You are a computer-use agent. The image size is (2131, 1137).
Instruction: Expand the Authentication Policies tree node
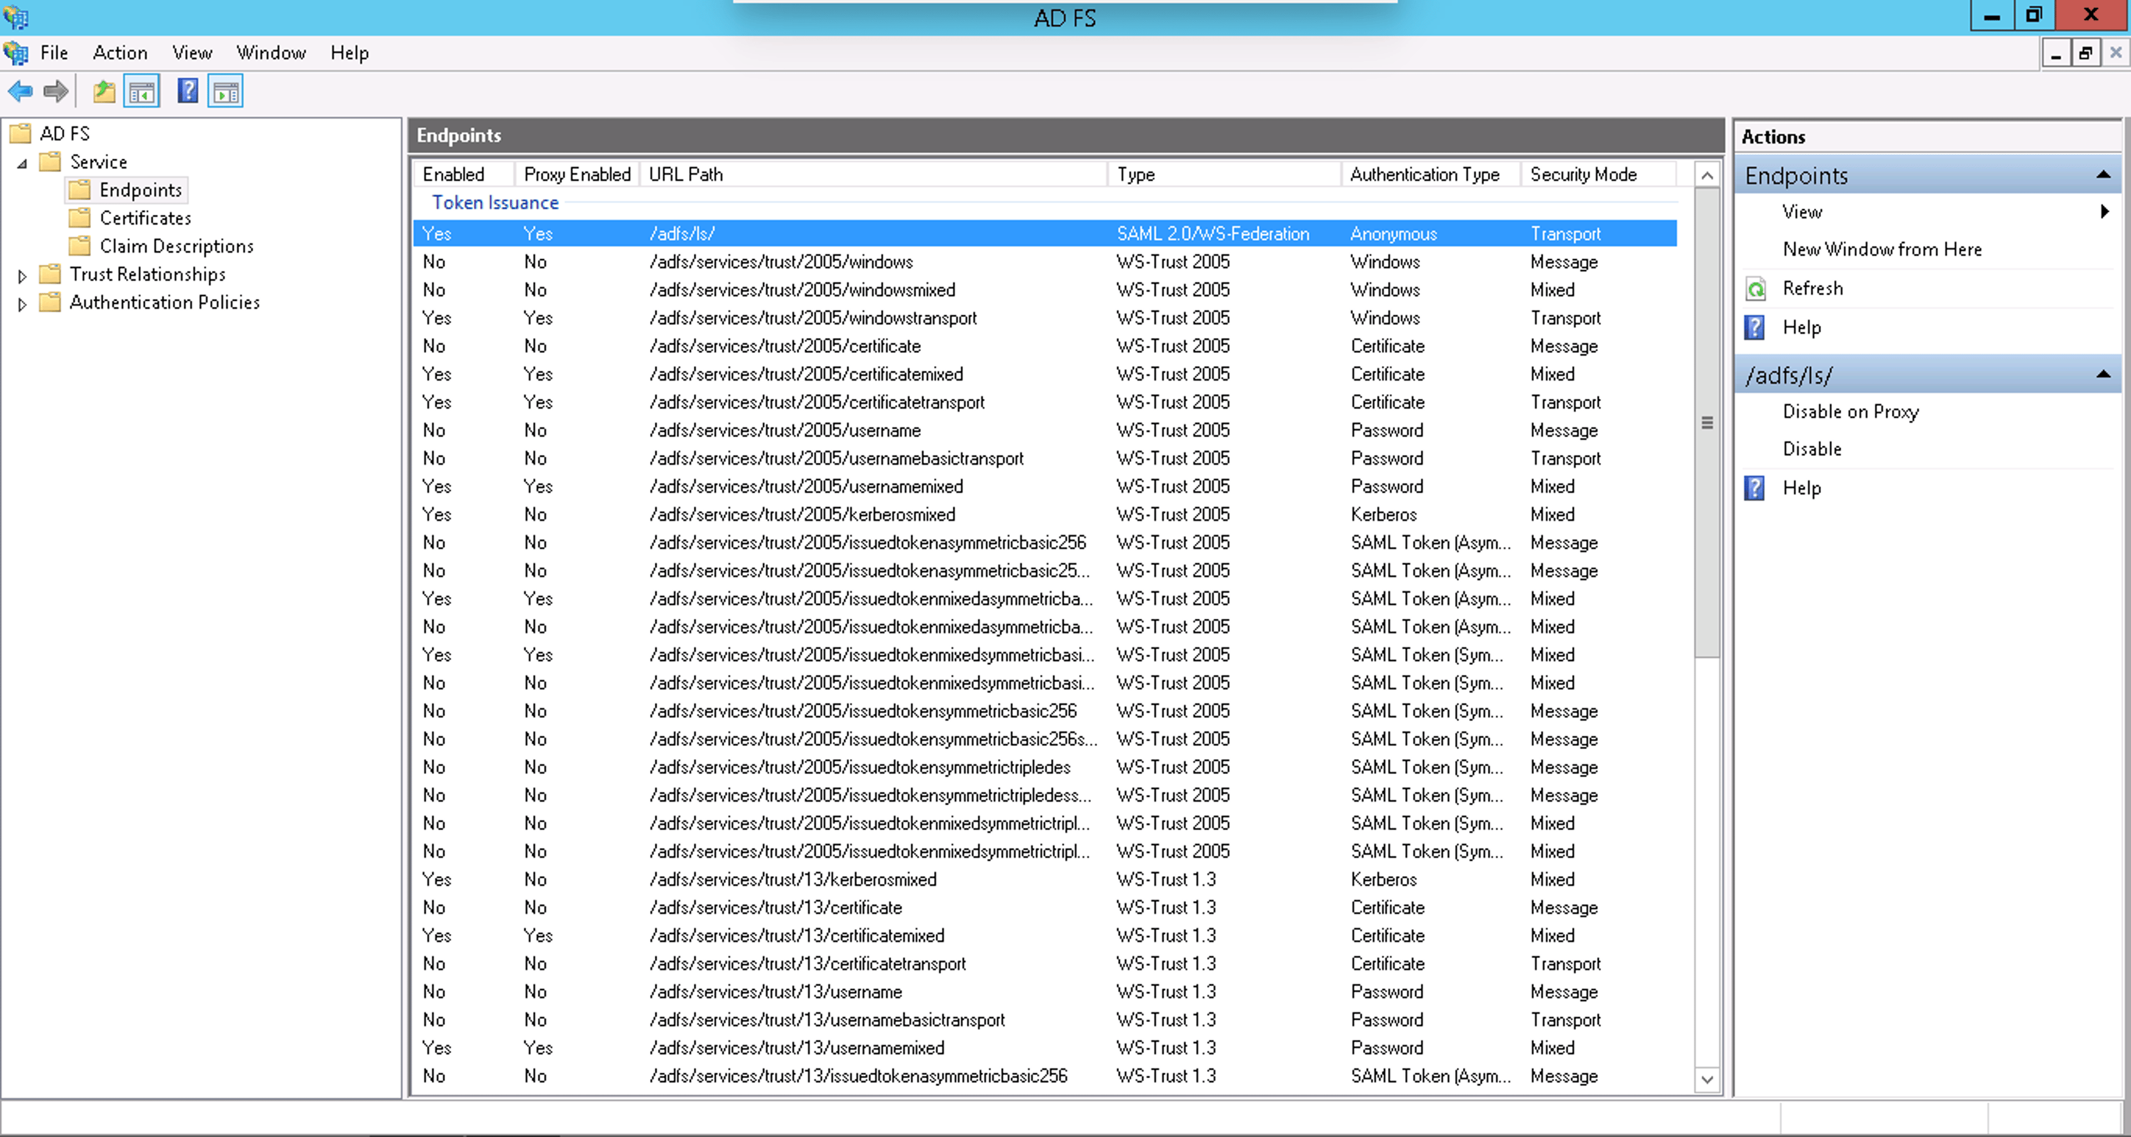[x=22, y=304]
